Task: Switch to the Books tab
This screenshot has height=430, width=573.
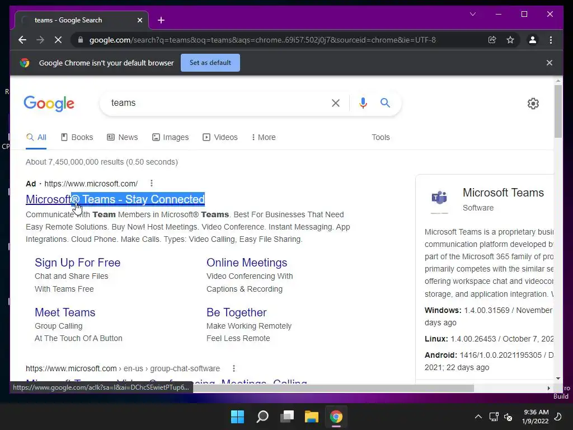Action: 77,137
